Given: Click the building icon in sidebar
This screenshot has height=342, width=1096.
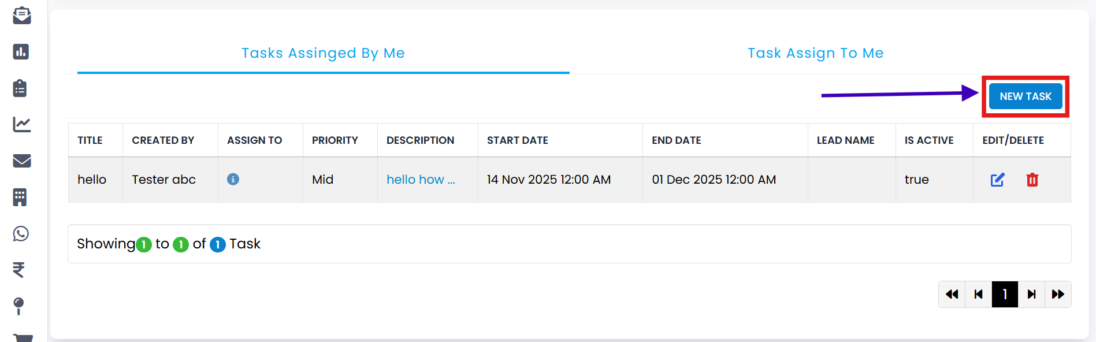Looking at the screenshot, I should 20,197.
